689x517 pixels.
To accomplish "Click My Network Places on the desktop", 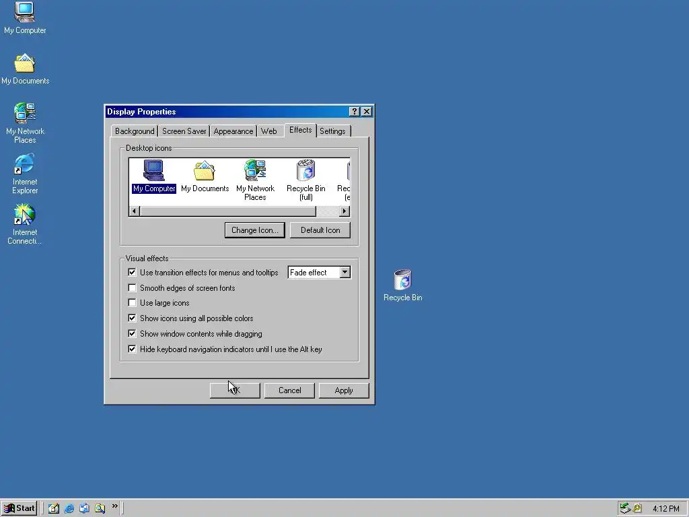I will click(25, 124).
